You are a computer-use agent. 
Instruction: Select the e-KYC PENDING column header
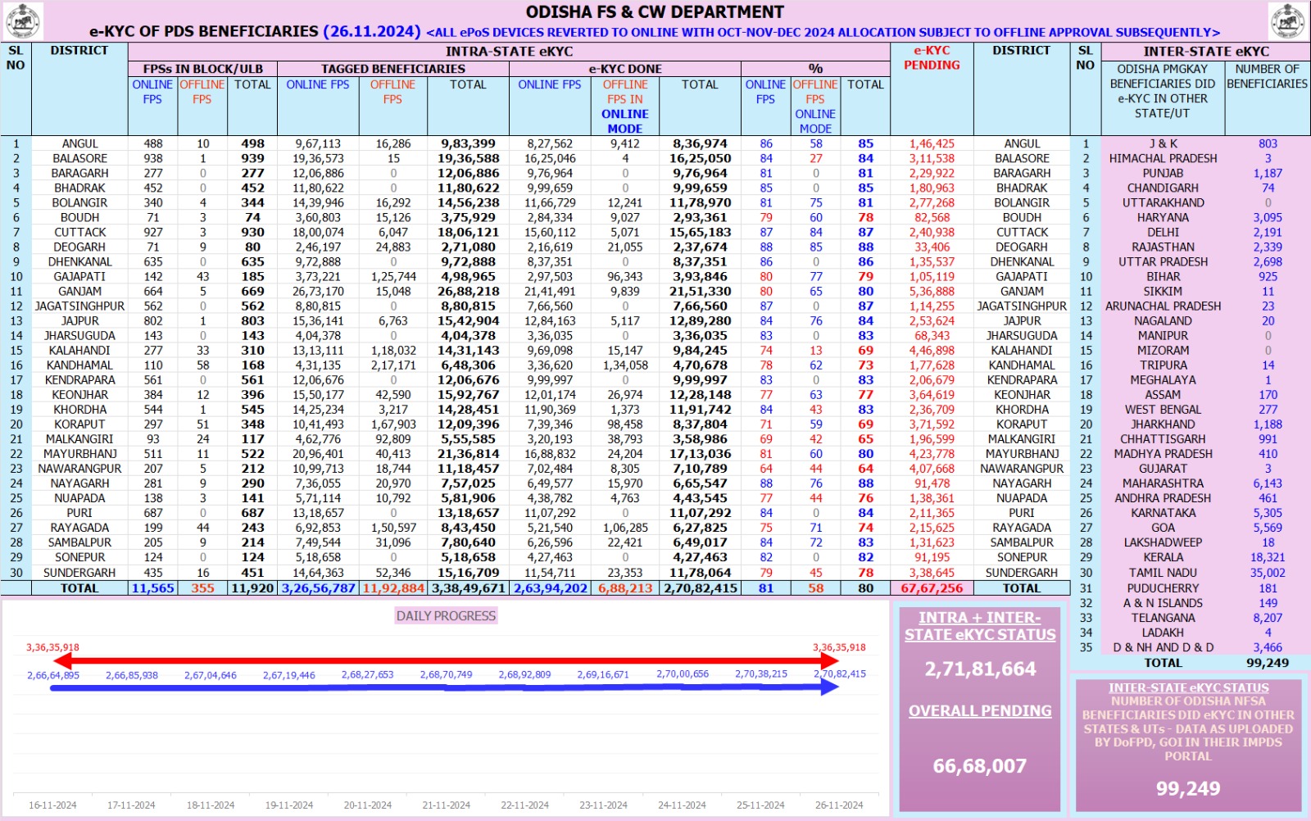tap(932, 57)
